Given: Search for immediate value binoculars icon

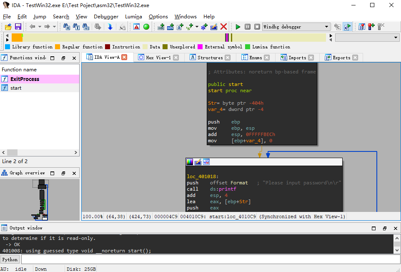Looking at the screenshot, I should pos(67,27).
